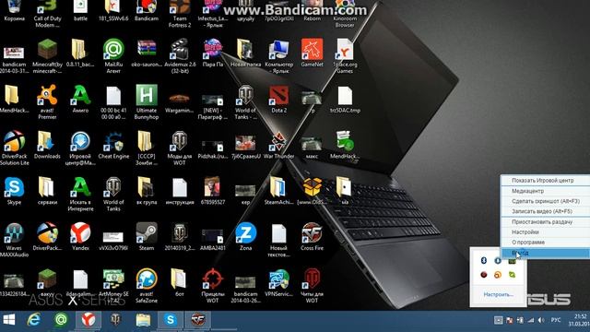Open Mail.Ru Agent from the taskbar
Screen dimensions: 590x332
pyautogui.click(x=61, y=320)
